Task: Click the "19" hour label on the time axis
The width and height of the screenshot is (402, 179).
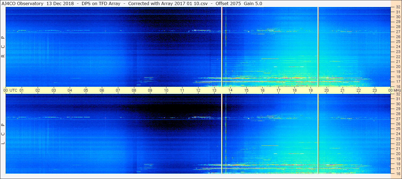Action: 311,90
